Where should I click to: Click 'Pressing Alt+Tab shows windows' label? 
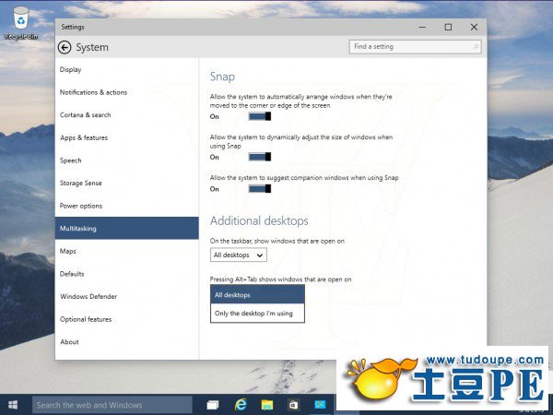click(280, 279)
